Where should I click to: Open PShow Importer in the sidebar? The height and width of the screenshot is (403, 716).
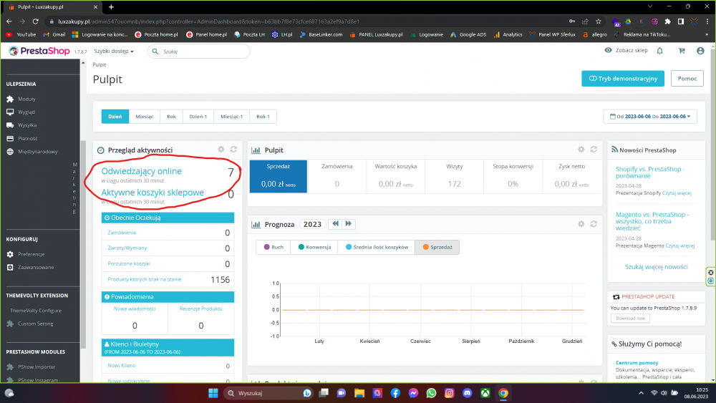[x=37, y=367]
